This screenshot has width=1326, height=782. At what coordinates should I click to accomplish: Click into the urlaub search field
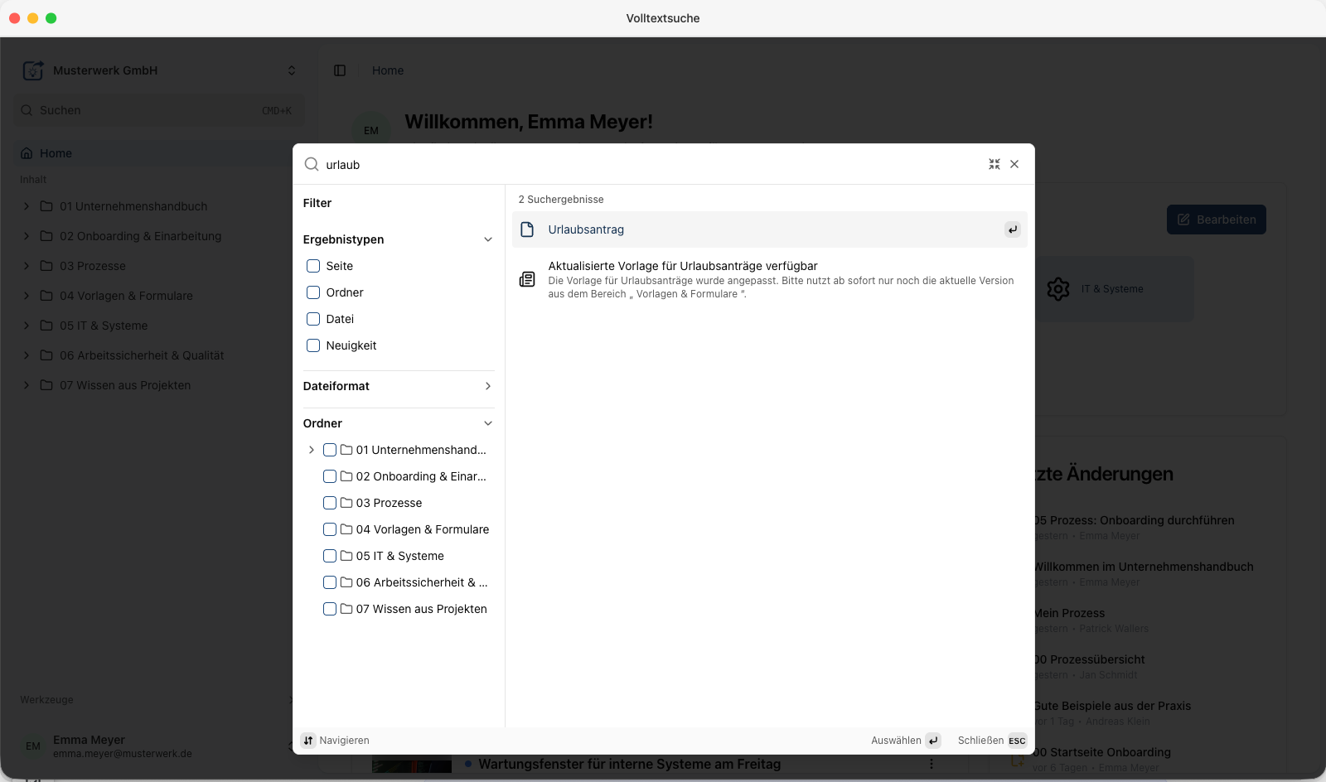tap(651, 165)
